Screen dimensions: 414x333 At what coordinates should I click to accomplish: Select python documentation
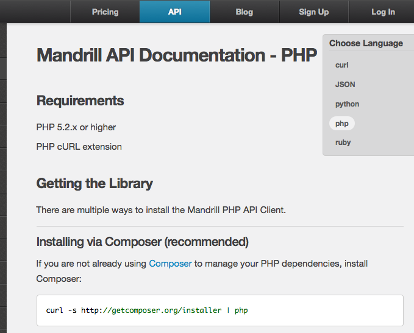click(x=347, y=104)
